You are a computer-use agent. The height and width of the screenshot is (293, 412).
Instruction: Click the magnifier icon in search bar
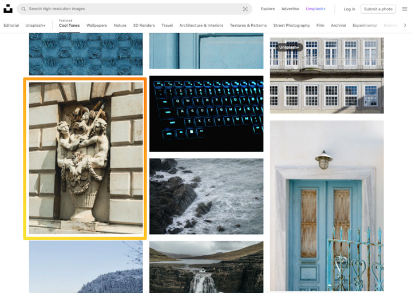pos(23,9)
